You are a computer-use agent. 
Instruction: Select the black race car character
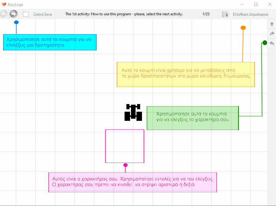[133, 112]
